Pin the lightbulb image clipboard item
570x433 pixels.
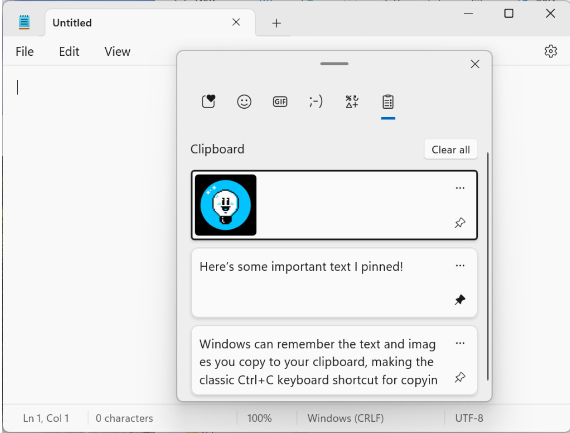460,223
